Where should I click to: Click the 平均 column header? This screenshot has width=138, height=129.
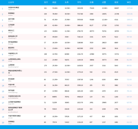tap(79, 2)
